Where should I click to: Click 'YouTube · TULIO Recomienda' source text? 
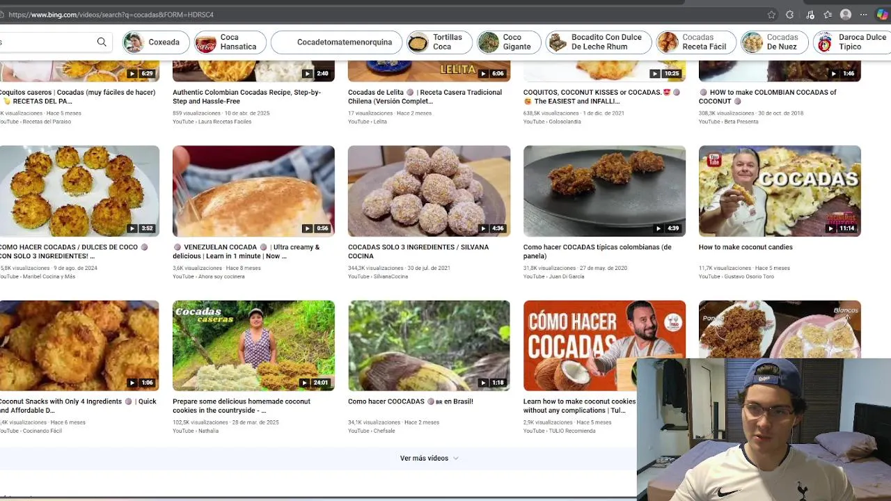pyautogui.click(x=560, y=431)
